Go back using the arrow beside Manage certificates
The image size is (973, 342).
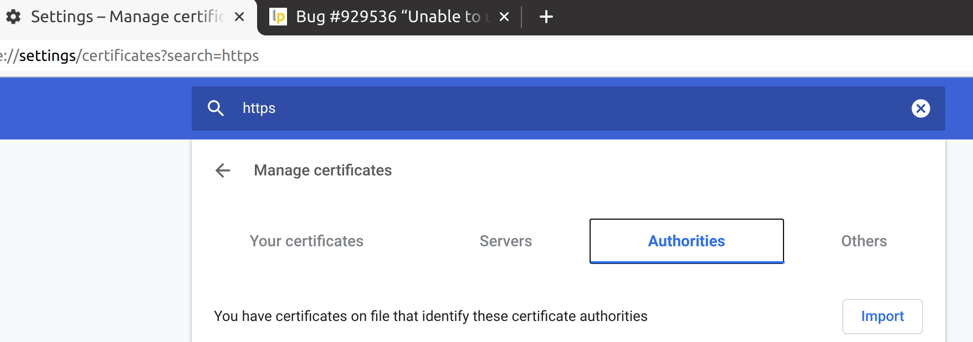(223, 170)
